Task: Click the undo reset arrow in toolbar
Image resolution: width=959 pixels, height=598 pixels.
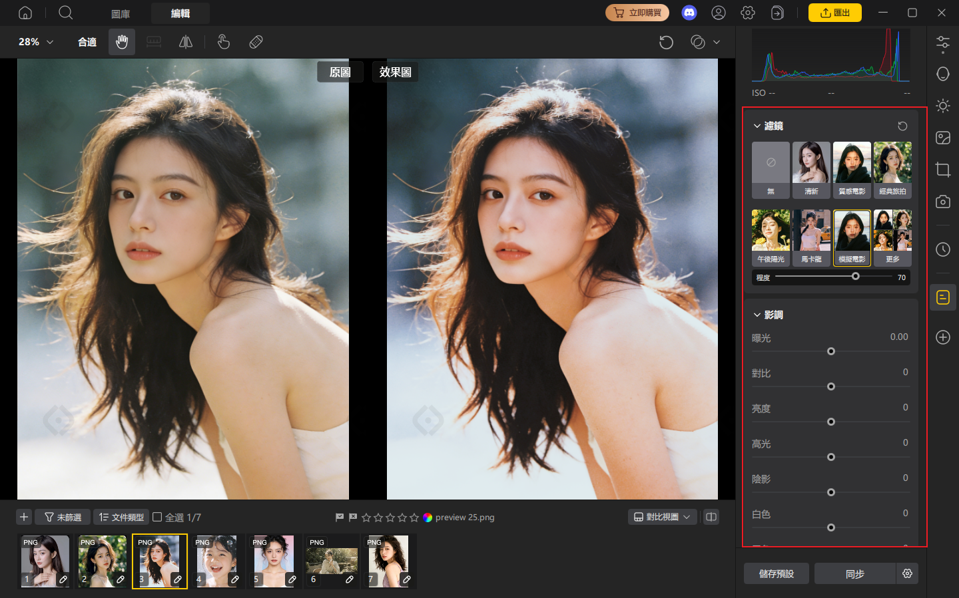Action: (666, 42)
